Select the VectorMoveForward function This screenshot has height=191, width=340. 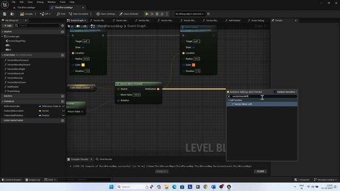click(x=18, y=60)
